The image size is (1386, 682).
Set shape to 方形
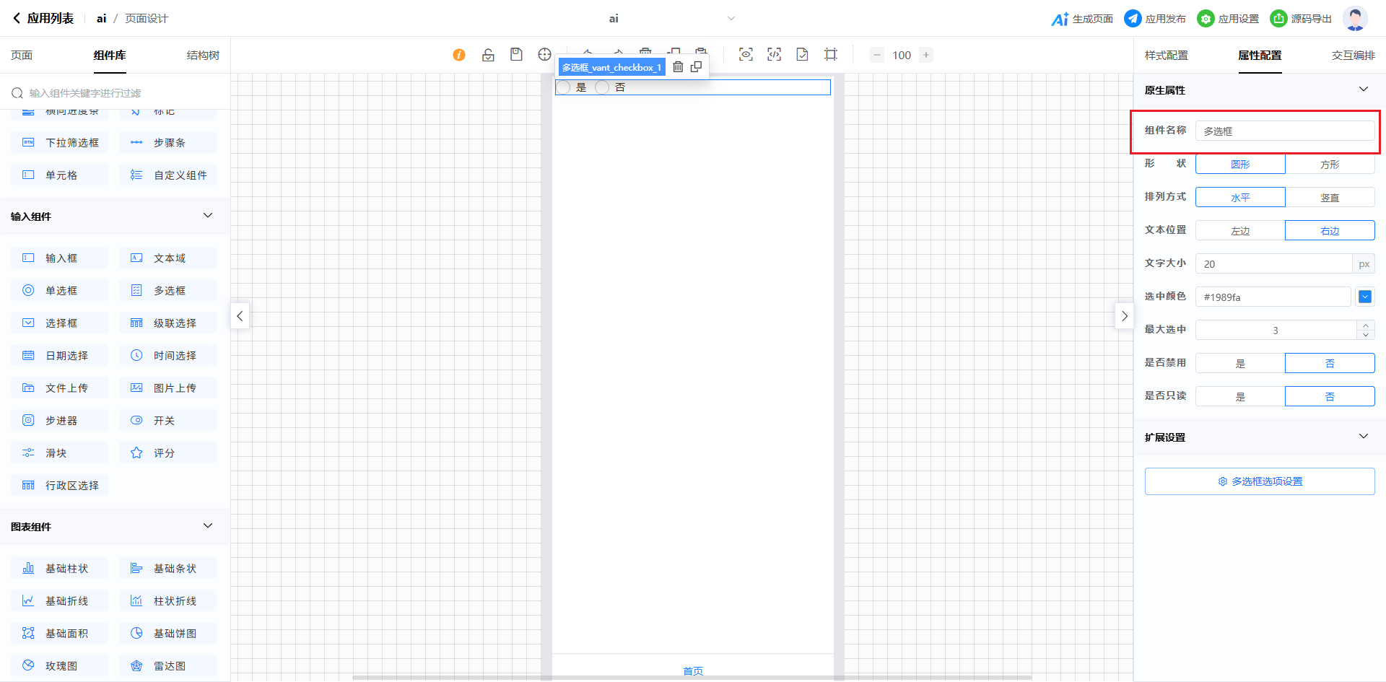[x=1329, y=165]
